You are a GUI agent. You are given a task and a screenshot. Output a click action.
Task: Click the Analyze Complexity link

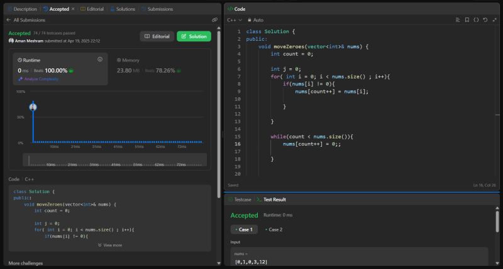point(41,78)
